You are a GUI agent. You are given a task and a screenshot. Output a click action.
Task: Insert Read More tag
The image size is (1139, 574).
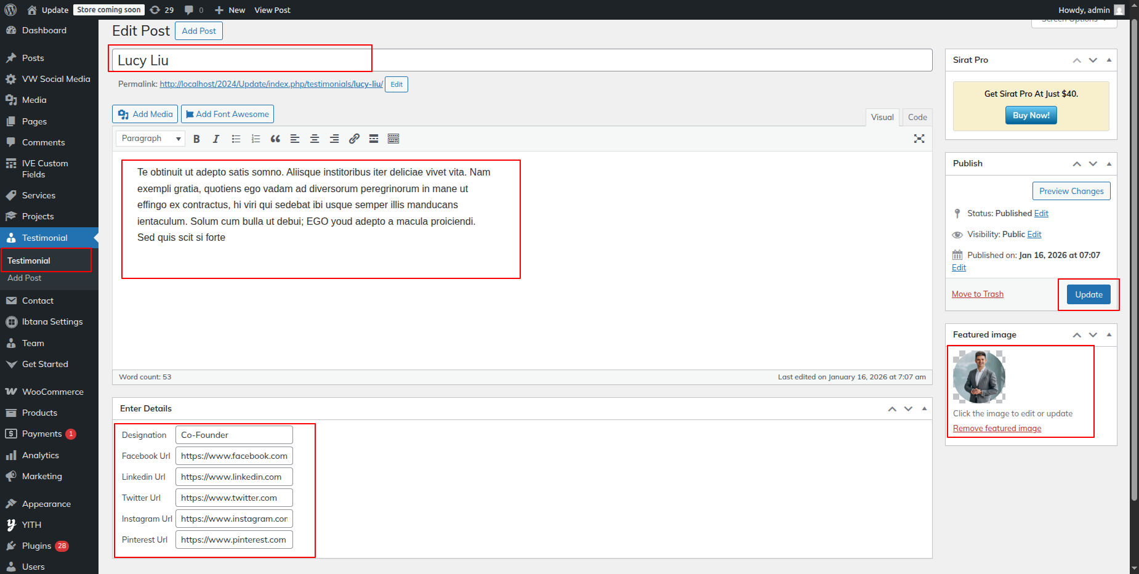[374, 139]
